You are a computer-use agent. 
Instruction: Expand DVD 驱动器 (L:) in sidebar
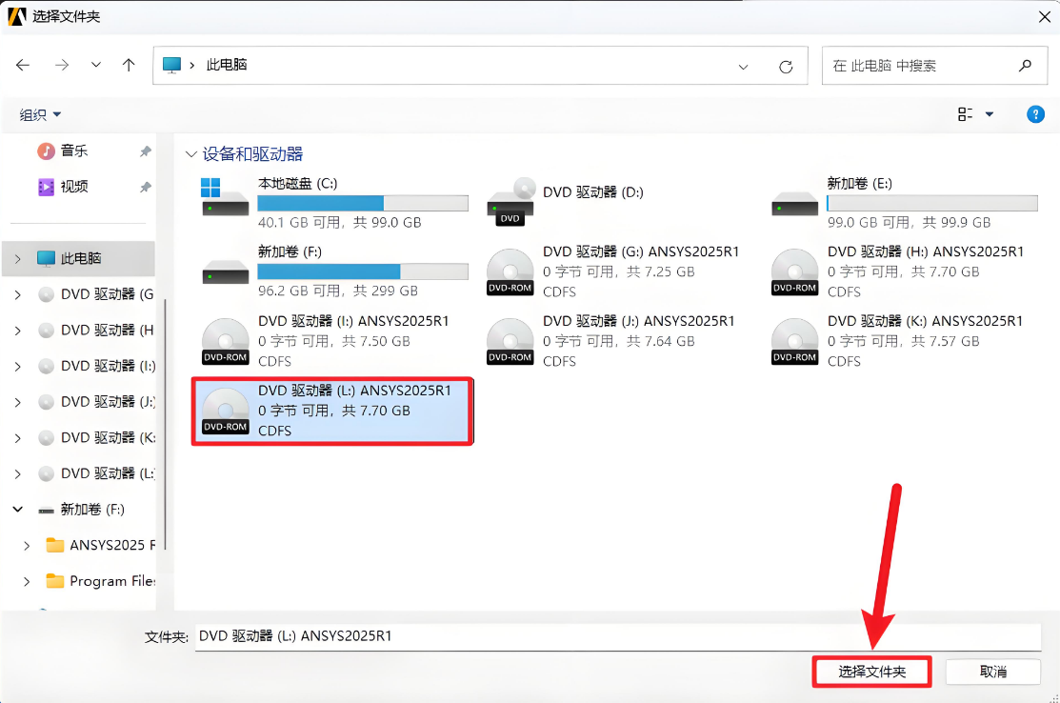tap(17, 473)
